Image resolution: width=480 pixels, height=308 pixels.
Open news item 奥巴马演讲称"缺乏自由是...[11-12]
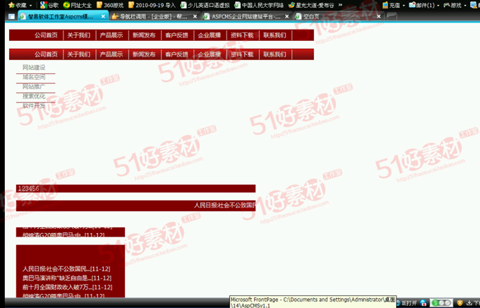coord(67,278)
